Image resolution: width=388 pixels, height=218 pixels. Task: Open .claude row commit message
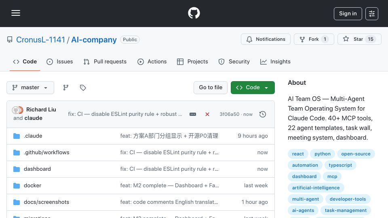tap(169, 136)
